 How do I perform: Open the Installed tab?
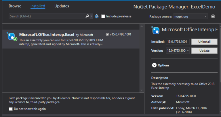point(38,6)
